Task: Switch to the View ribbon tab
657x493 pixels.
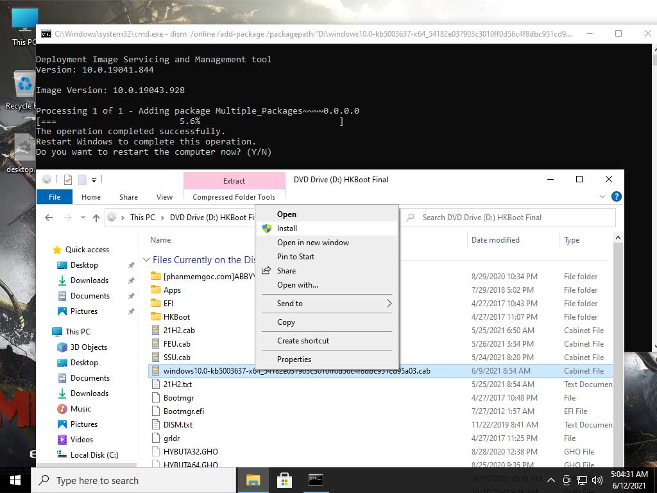Action: tap(164, 197)
